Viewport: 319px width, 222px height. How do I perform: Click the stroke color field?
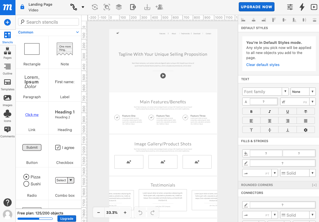(282, 163)
